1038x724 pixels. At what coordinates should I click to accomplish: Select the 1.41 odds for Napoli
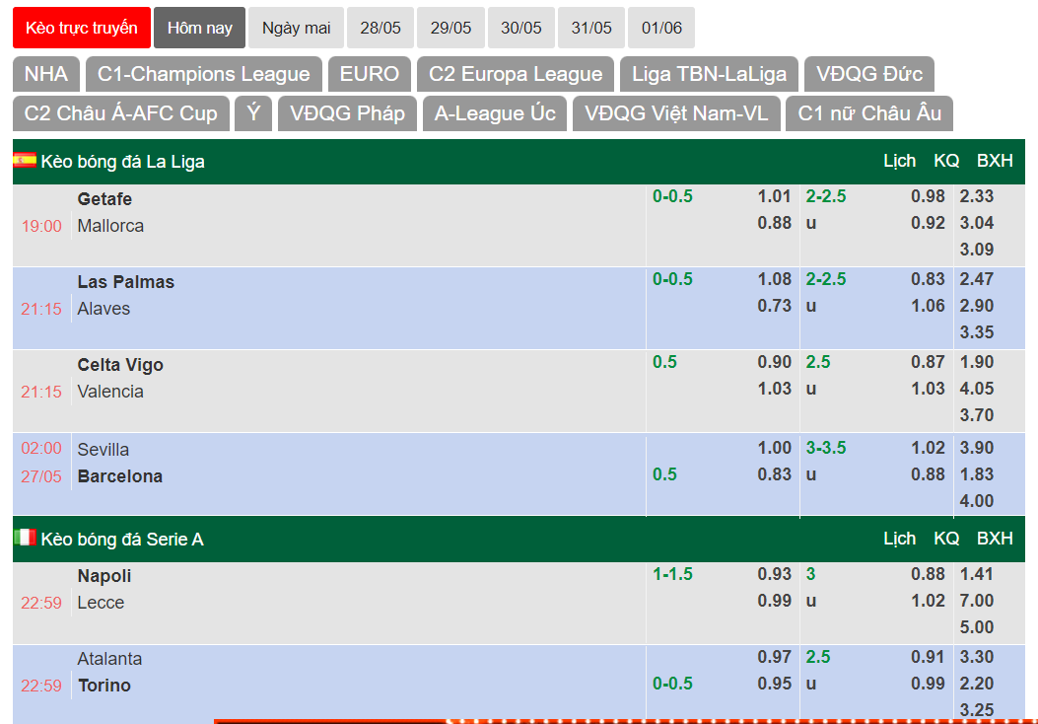coord(977,574)
